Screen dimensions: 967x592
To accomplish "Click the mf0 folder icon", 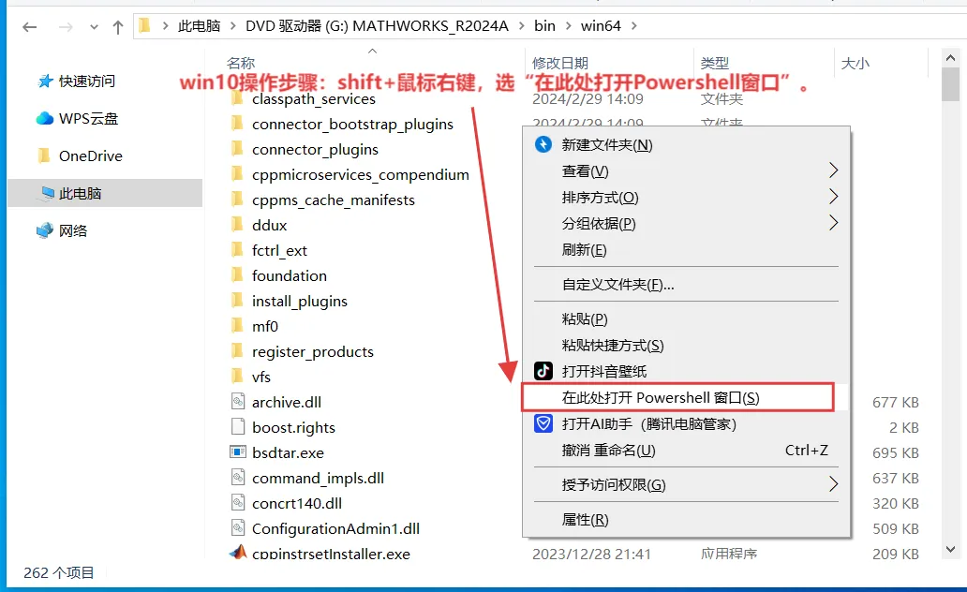I will tap(237, 326).
